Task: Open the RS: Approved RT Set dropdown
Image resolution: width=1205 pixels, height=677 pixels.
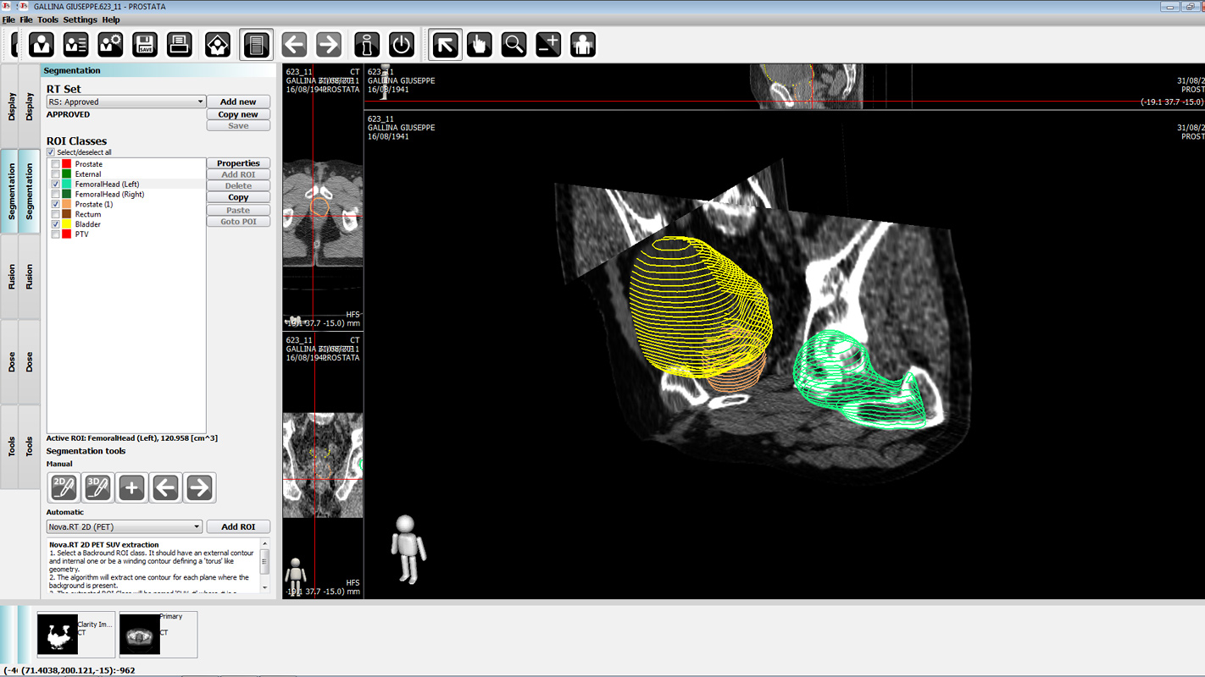Action: (x=125, y=102)
